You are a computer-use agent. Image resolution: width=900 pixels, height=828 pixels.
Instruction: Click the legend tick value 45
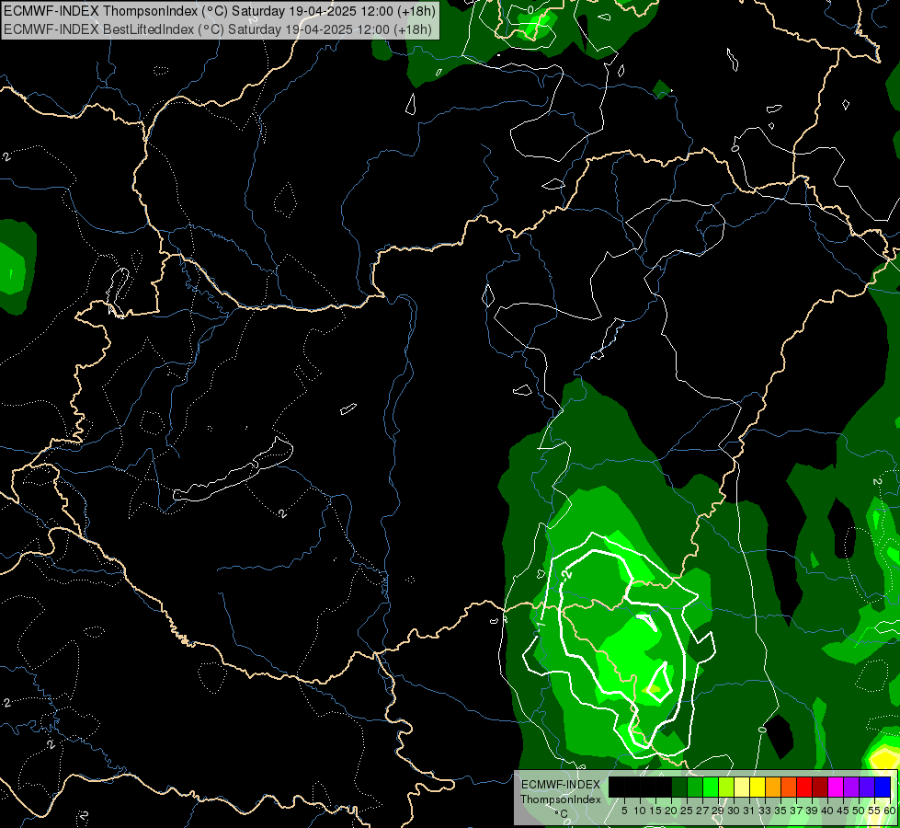(844, 811)
